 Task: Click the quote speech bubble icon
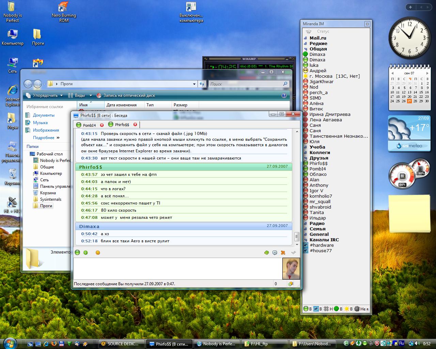point(275,253)
